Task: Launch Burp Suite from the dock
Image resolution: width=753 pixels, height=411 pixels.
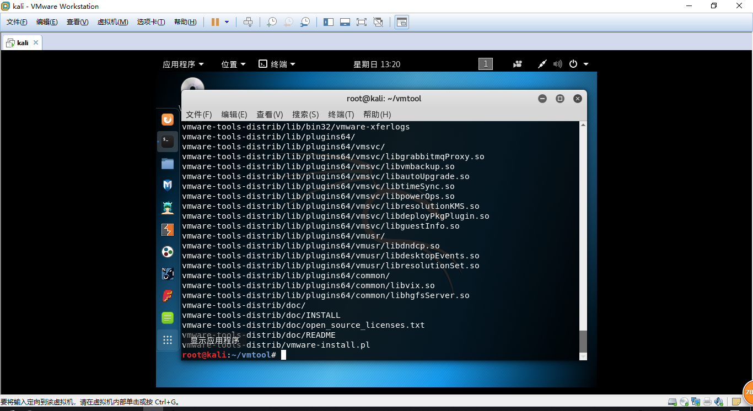Action: (x=168, y=229)
